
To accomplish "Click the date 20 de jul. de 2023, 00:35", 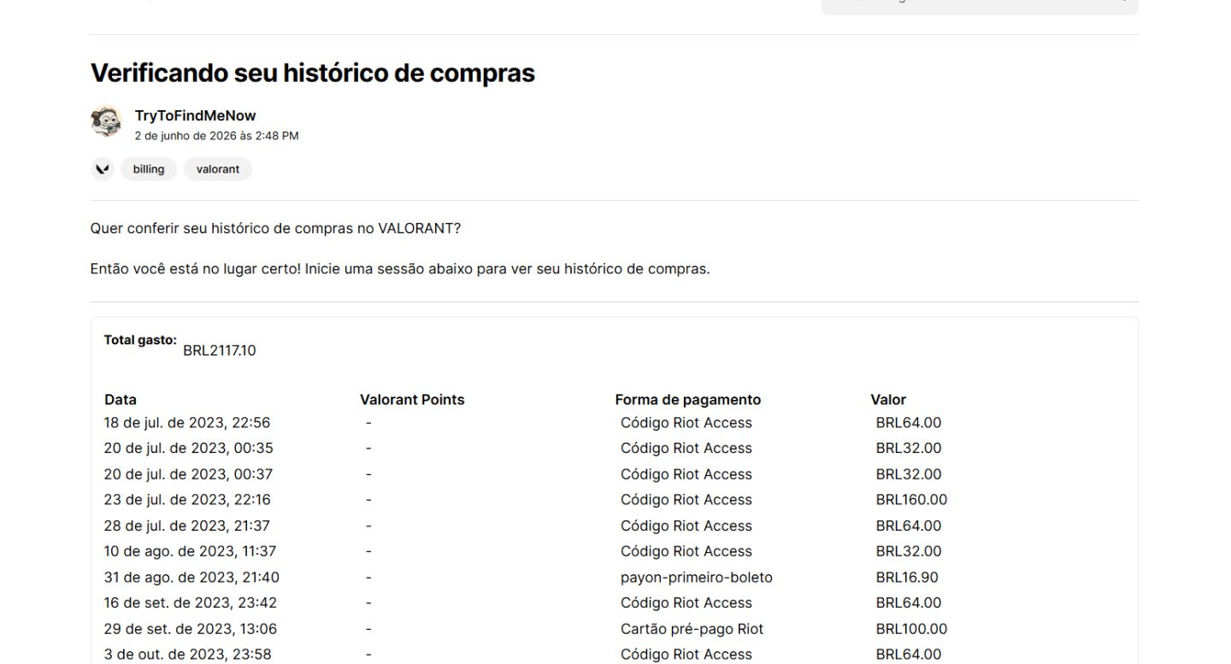I will pyautogui.click(x=189, y=448).
